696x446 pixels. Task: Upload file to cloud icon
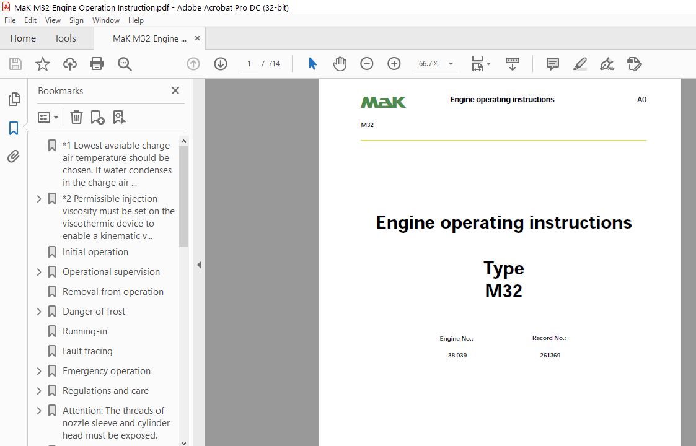69,64
